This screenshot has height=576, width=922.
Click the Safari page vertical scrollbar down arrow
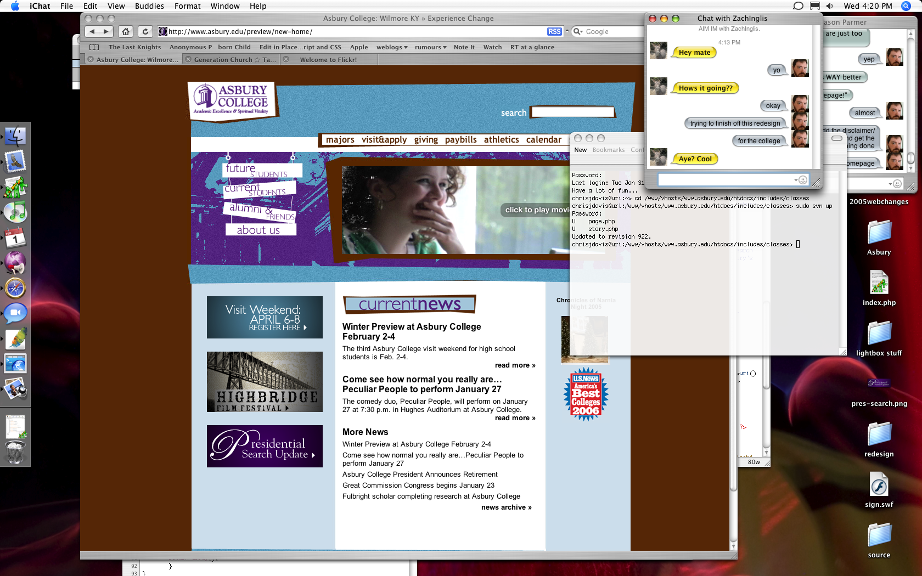click(733, 546)
